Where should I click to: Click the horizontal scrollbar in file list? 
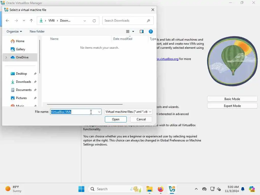(85, 104)
